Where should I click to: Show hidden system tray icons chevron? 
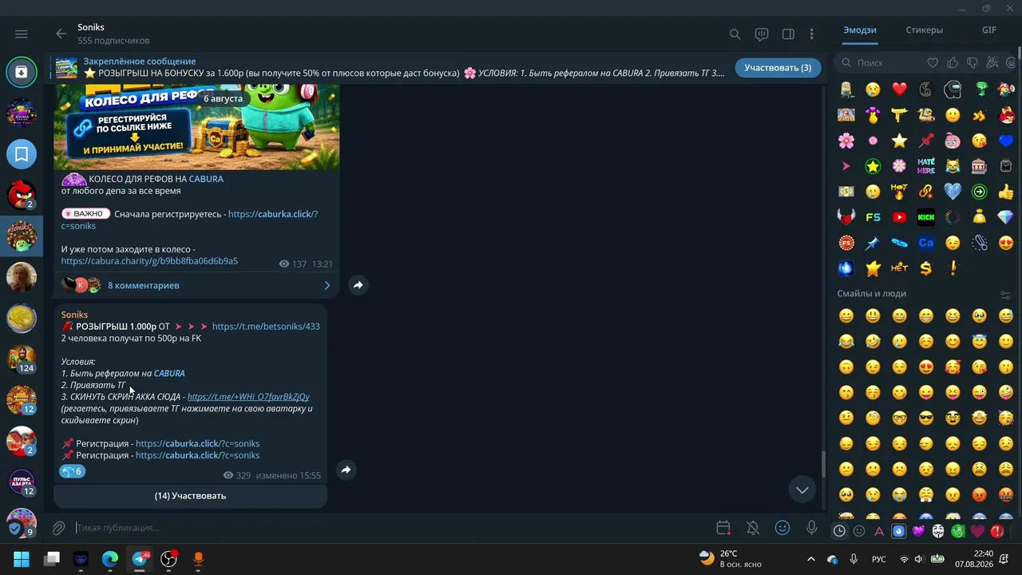tap(811, 559)
